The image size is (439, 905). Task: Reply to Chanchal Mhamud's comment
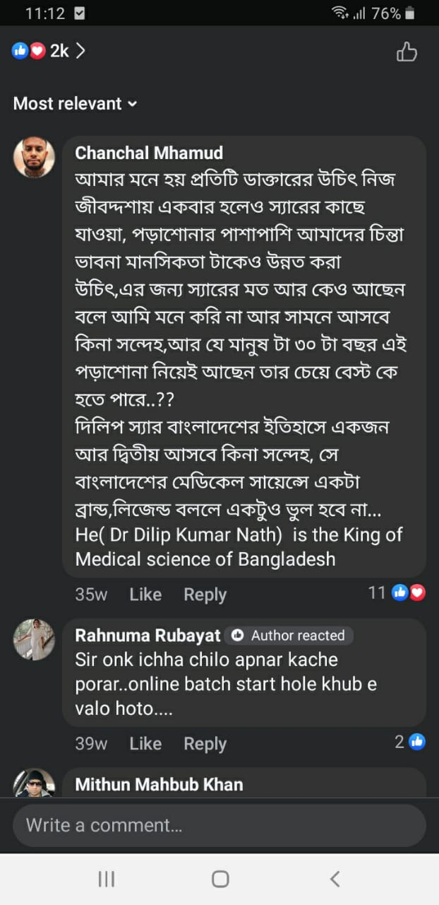[x=205, y=595]
